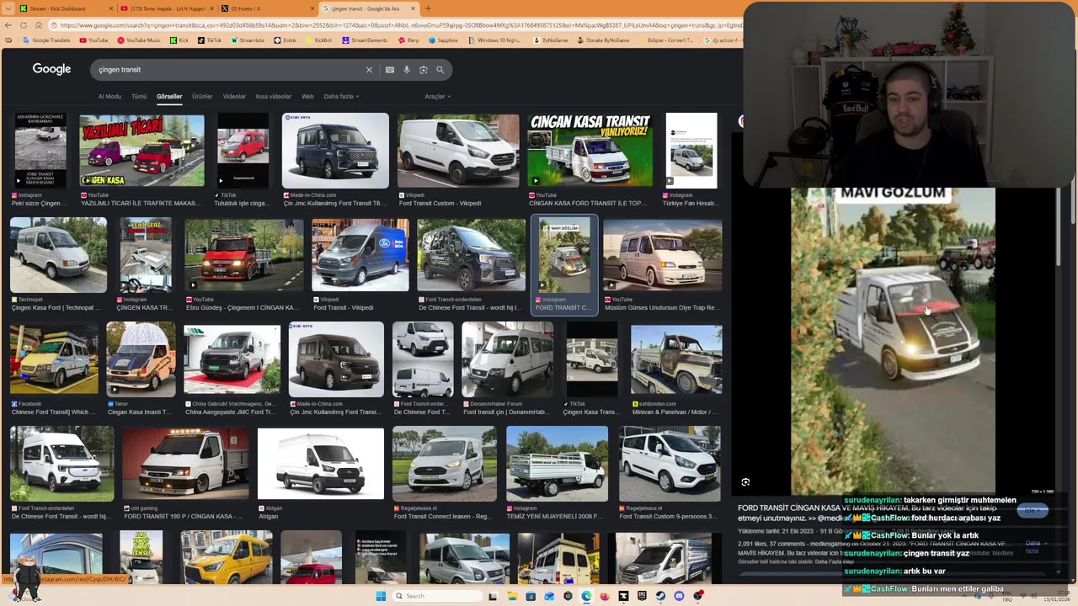Click the enlarged Mavi Gözlüm preview image
Screen dimensions: 1078x606
(x=893, y=341)
